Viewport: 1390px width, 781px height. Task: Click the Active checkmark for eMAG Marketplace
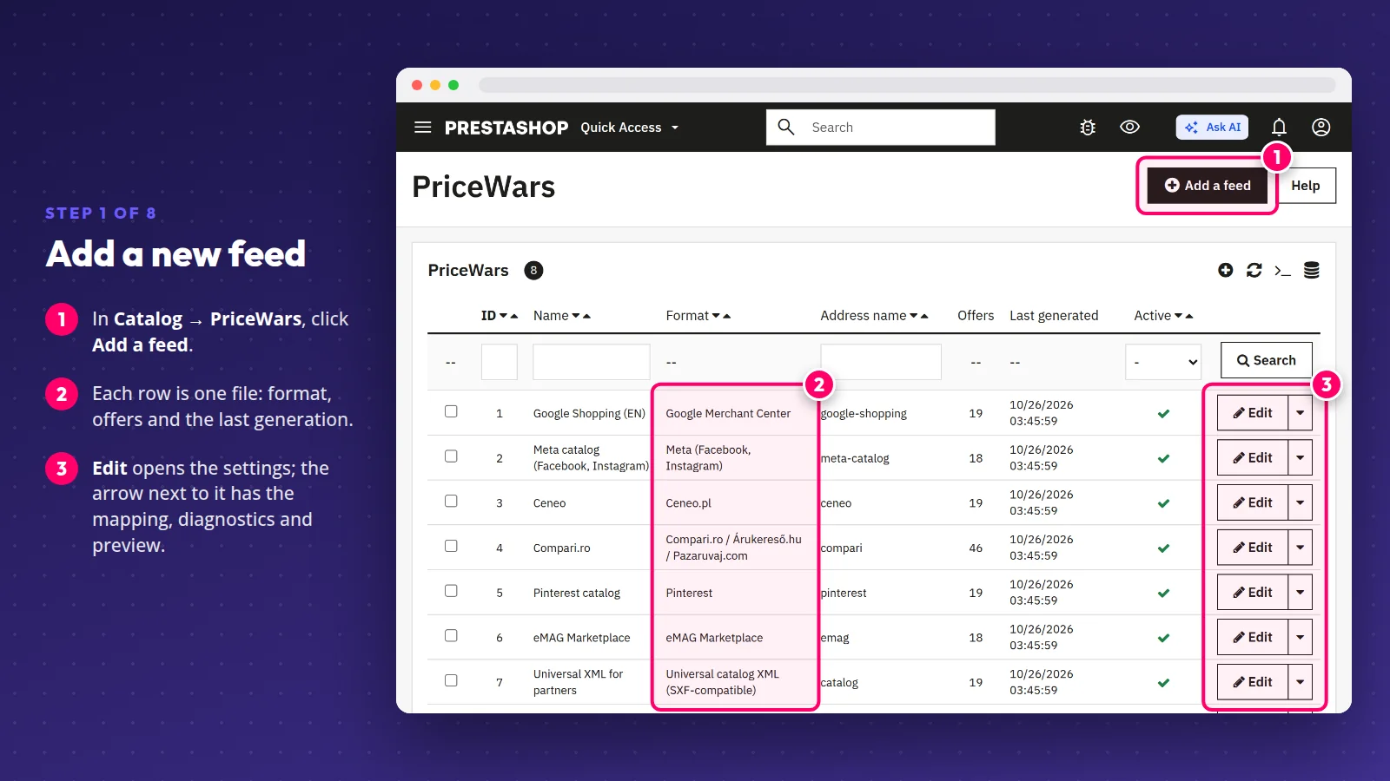click(1163, 638)
